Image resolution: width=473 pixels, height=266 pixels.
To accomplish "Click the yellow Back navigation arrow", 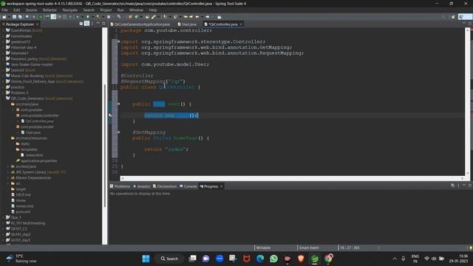I will tap(197, 17).
